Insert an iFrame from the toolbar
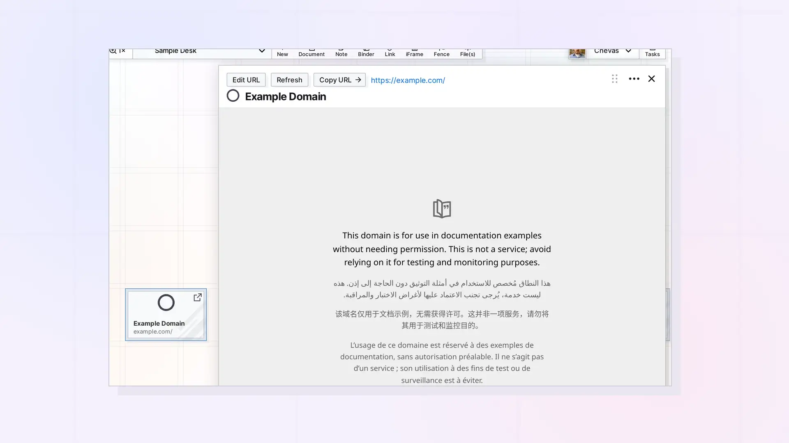789x443 pixels. click(414, 53)
